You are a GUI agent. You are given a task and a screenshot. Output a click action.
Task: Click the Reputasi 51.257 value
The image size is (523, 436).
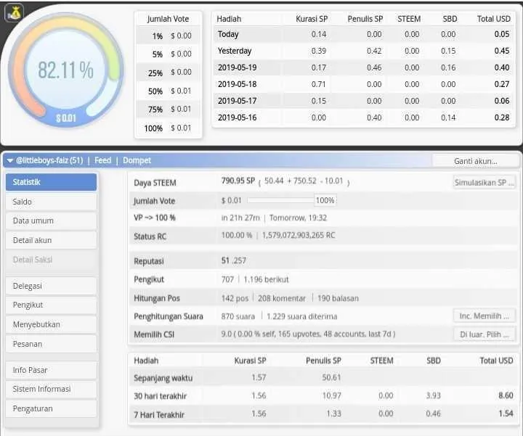[233, 260]
